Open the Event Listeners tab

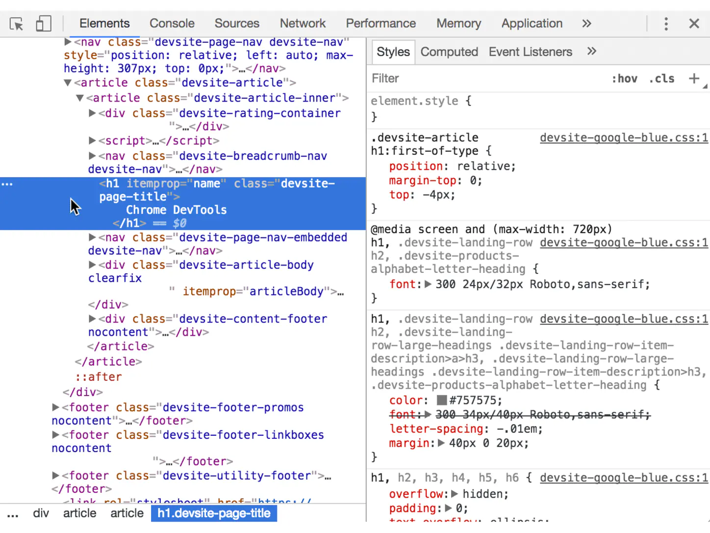pos(531,52)
